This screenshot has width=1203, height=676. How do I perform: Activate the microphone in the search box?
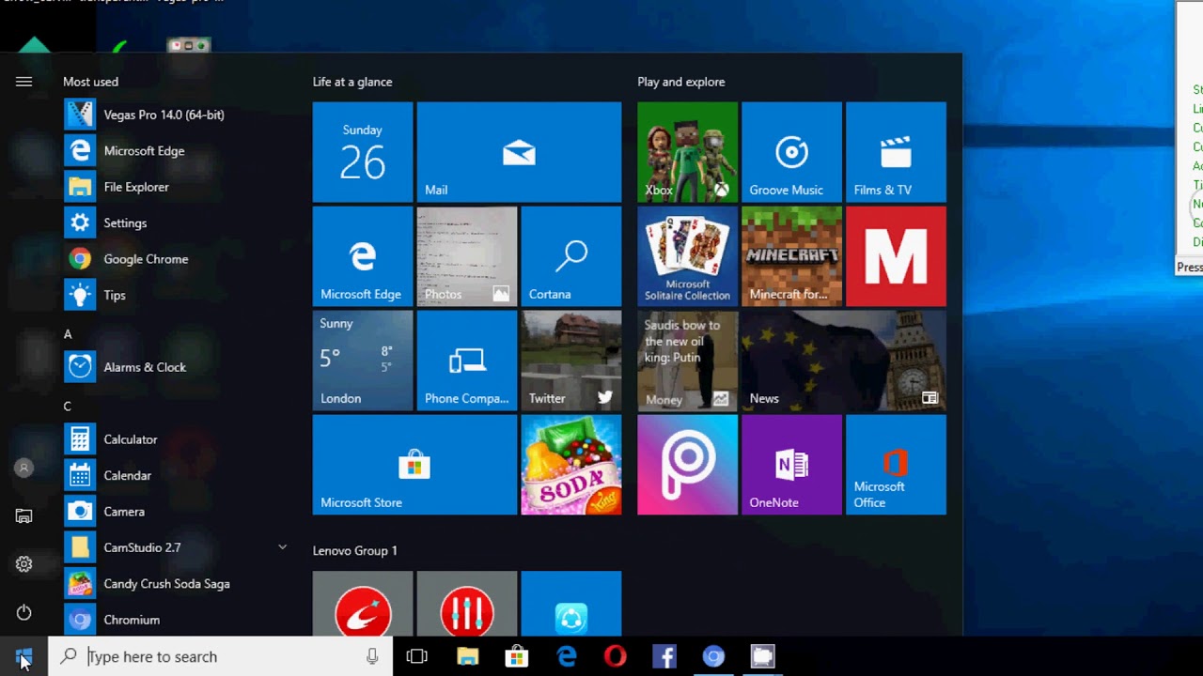point(373,656)
